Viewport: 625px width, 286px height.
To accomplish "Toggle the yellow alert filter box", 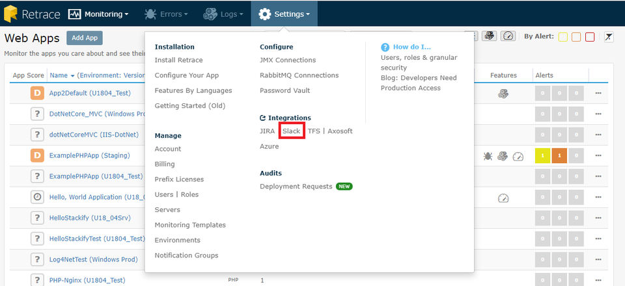I will coord(563,37).
